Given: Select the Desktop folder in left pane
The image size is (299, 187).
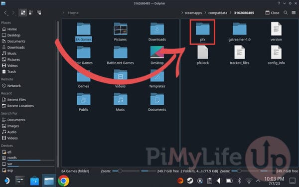Looking at the screenshot, I should tap(157, 55).
